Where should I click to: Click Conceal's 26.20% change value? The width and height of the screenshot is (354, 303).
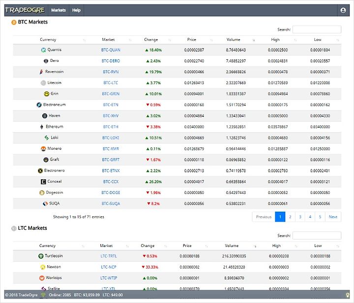153,182
